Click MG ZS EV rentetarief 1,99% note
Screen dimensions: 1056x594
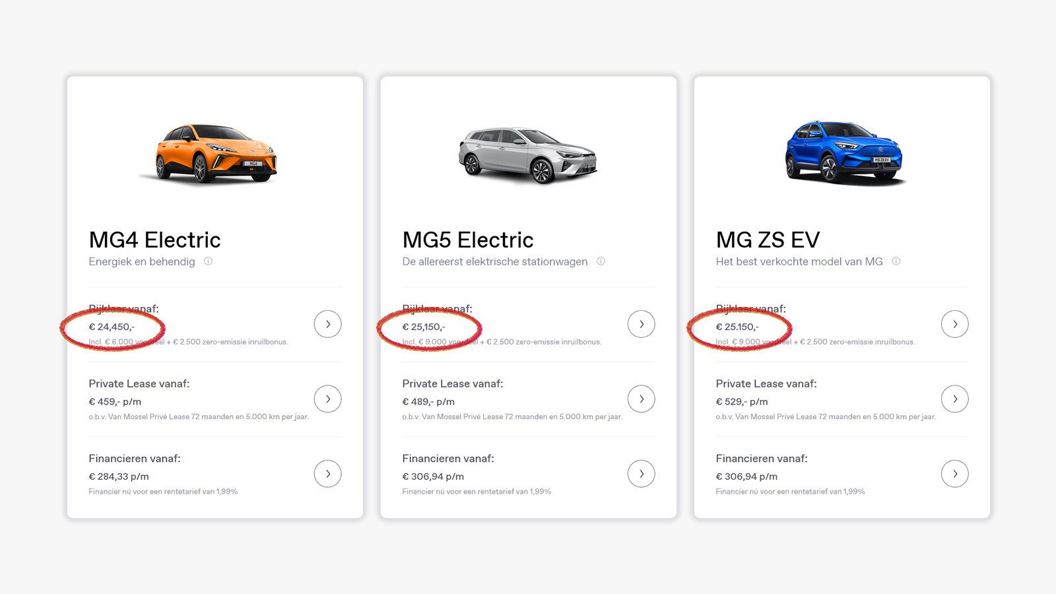790,491
